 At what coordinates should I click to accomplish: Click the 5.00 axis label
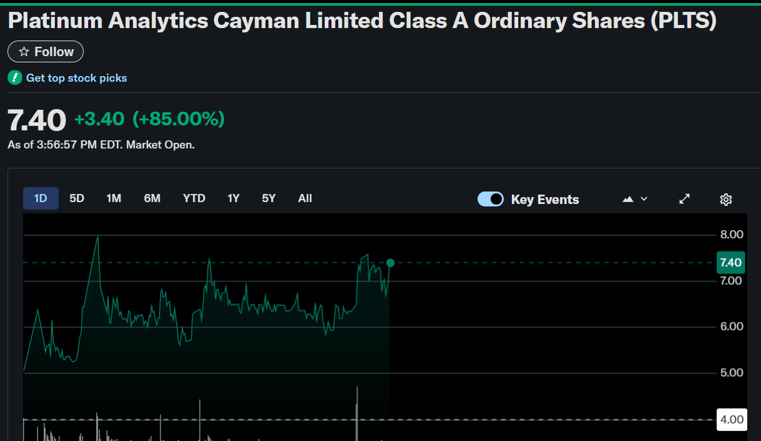732,372
